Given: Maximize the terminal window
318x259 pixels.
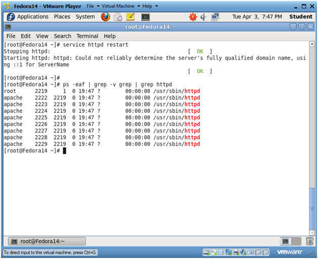Looking at the screenshot, I should click(302, 27).
